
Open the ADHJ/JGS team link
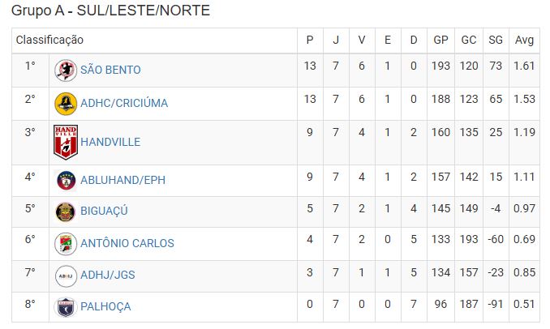[x=108, y=275]
